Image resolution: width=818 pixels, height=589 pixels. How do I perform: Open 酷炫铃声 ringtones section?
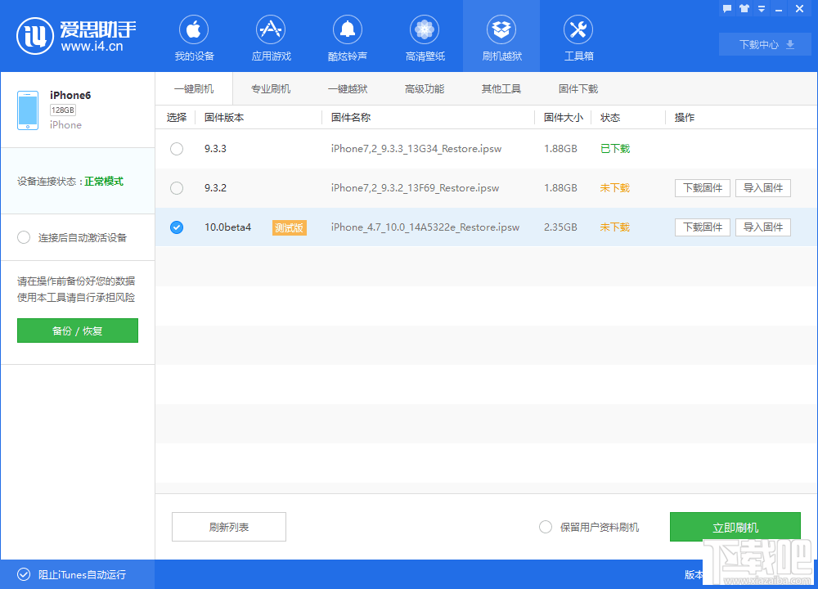[x=348, y=38]
